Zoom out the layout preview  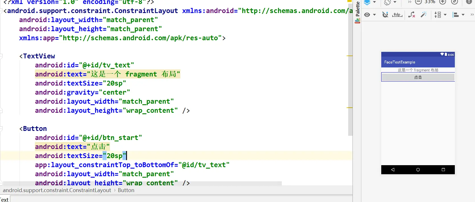418,2
